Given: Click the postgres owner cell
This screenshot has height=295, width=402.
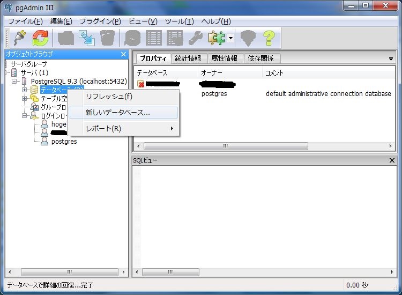Looking at the screenshot, I should [x=214, y=94].
